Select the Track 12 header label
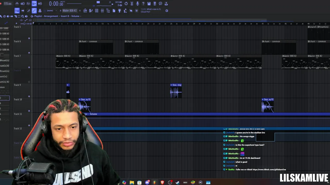Viewport: 330px width, 185px height. pos(18,128)
